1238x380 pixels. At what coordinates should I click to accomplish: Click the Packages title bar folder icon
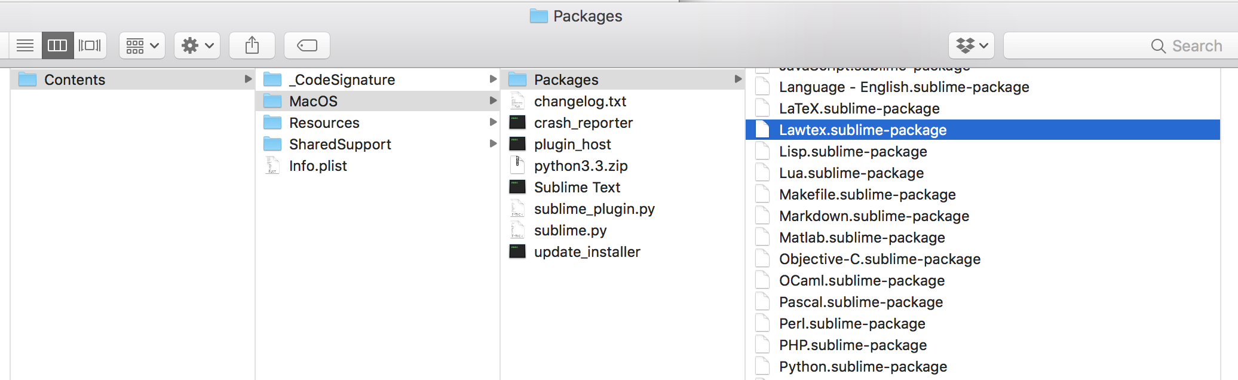point(538,16)
